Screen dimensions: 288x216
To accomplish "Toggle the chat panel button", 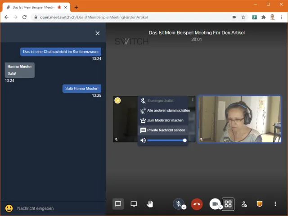I will coord(118,204).
